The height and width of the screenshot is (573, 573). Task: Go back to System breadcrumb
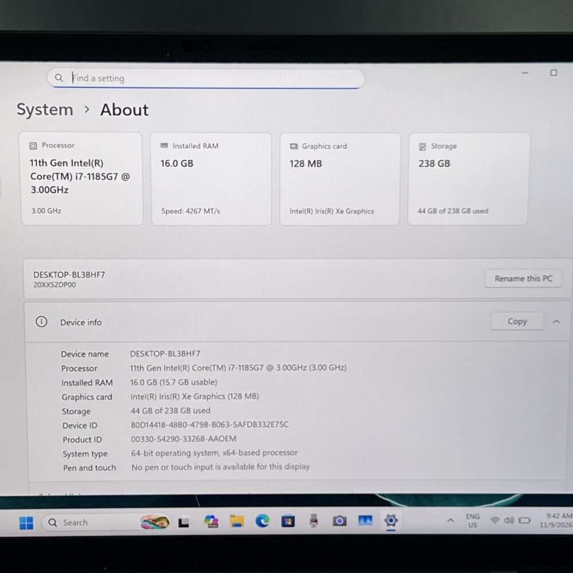point(45,109)
